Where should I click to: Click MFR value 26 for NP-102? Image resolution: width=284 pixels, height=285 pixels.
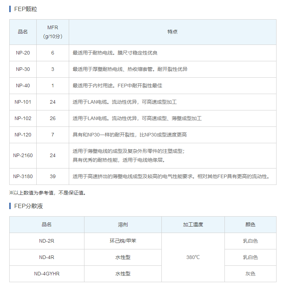point(53,118)
